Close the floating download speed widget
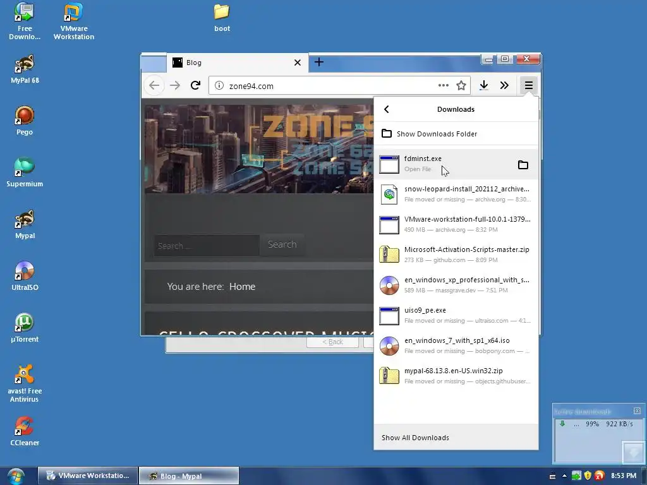Screen dimensions: 647x485 637,410
